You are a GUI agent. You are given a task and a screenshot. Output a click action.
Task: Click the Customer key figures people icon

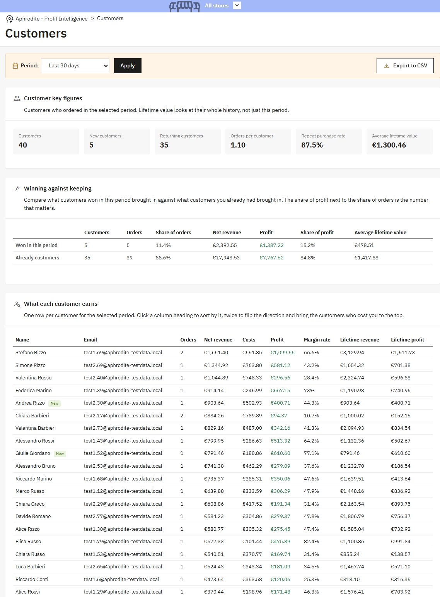(17, 98)
